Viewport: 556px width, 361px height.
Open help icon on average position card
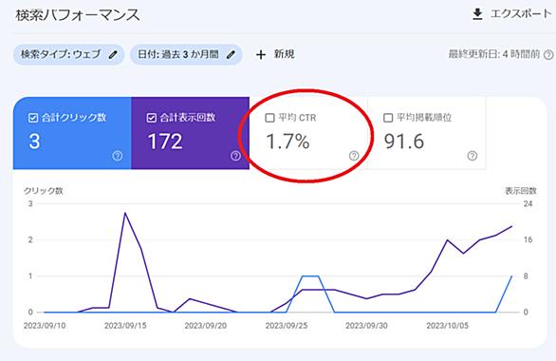[472, 156]
